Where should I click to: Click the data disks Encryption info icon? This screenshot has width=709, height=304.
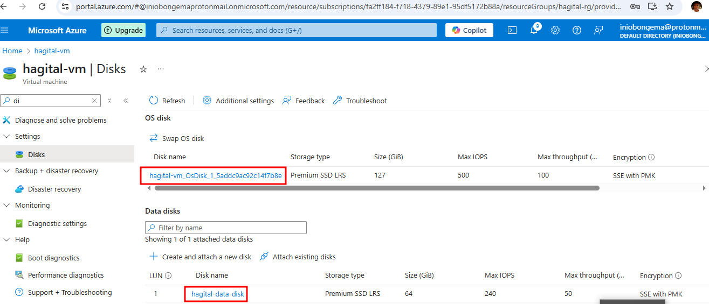(678, 275)
